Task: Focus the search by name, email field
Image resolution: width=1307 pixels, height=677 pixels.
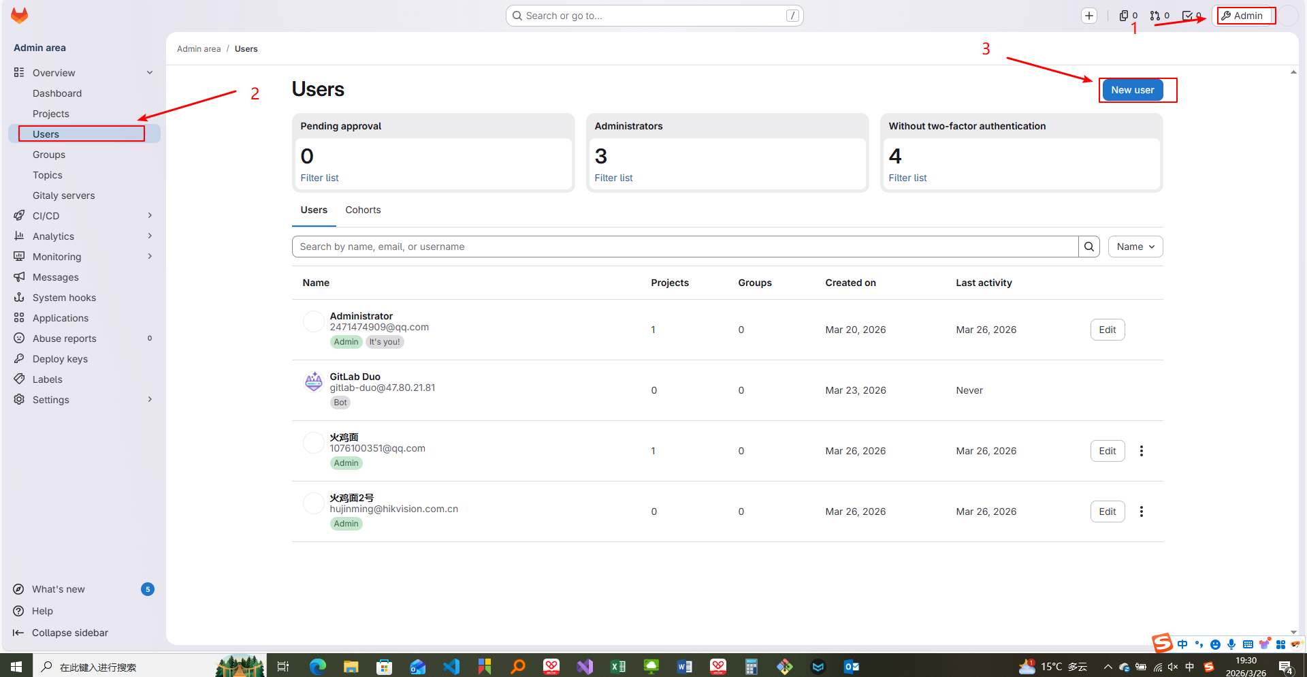Action: 685,247
